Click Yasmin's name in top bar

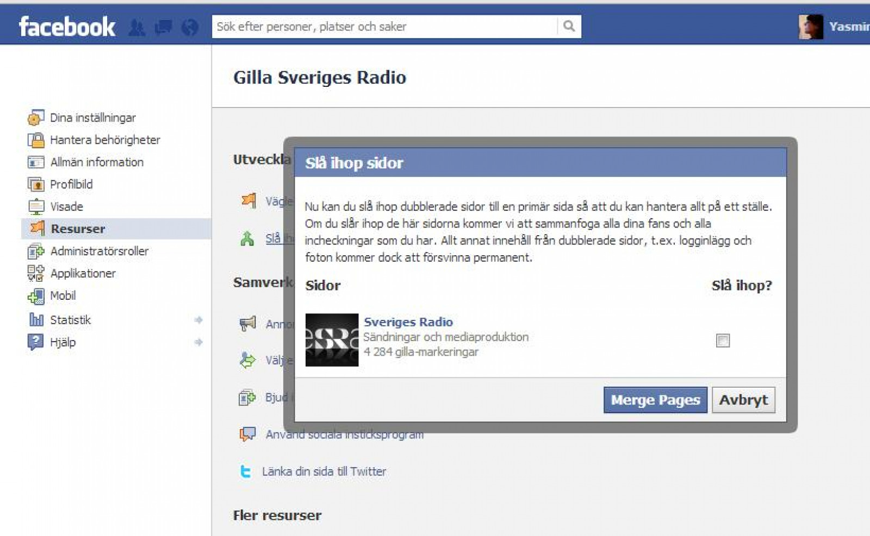coord(849,27)
